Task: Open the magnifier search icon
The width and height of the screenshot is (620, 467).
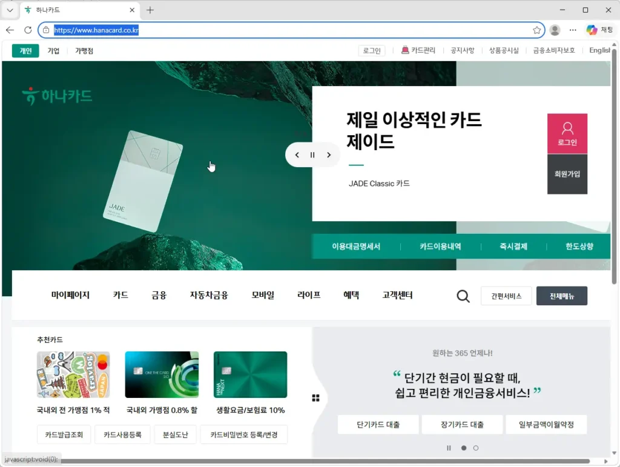Action: tap(463, 296)
